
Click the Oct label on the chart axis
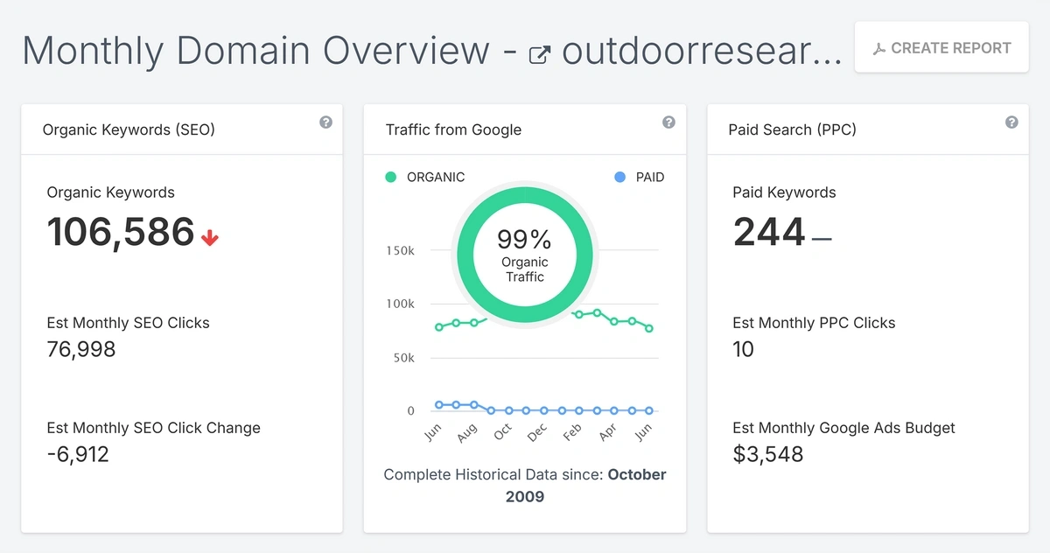502,431
